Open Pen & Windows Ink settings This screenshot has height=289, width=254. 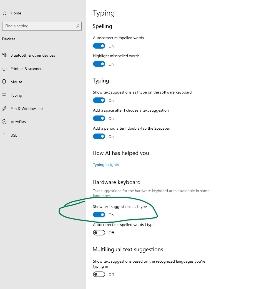(27, 109)
